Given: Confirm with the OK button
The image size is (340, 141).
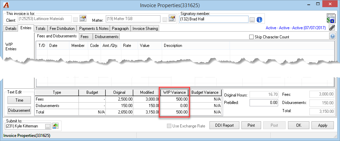Looking at the screenshot, I should tap(299, 125).
